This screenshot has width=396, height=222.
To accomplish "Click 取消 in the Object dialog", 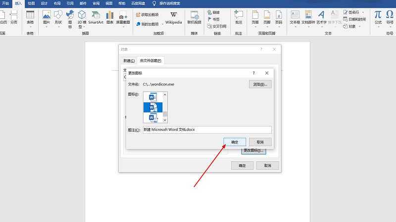I will point(268,166).
